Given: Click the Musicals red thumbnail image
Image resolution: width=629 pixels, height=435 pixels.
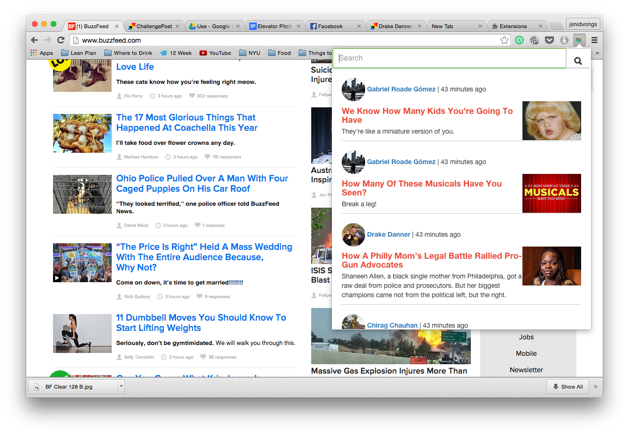Looking at the screenshot, I should [552, 193].
